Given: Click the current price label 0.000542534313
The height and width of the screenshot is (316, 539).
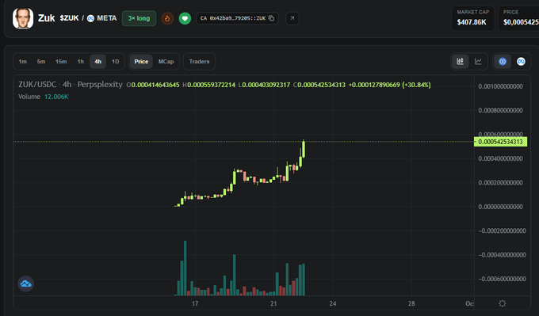Looking at the screenshot, I should (500, 142).
